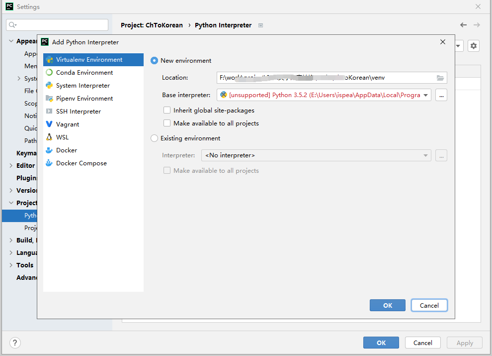Confirm Add Python Interpreter with OK
Image resolution: width=492 pixels, height=356 pixels.
tap(388, 305)
